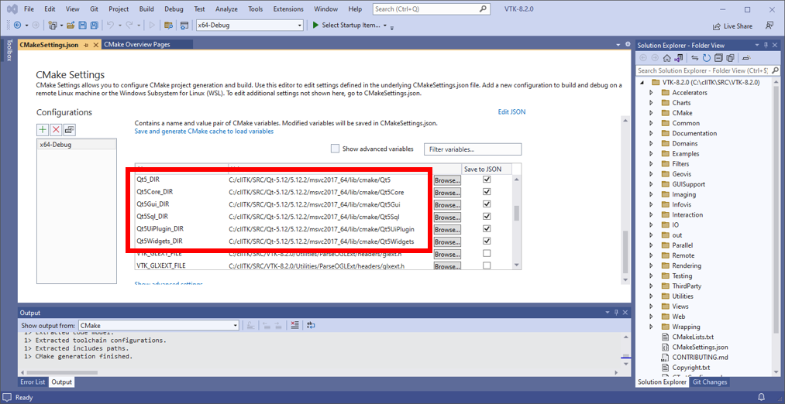Screen dimensions: 785x404
Task: Click the Navigate Backward arrow in the toolbar
Action: click(18, 25)
